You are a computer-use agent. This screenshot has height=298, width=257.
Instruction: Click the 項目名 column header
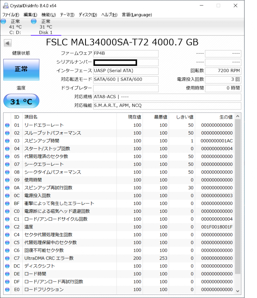click(70, 117)
